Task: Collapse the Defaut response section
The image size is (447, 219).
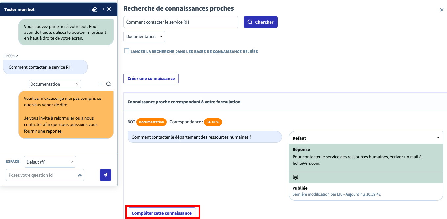Action: click(438, 138)
